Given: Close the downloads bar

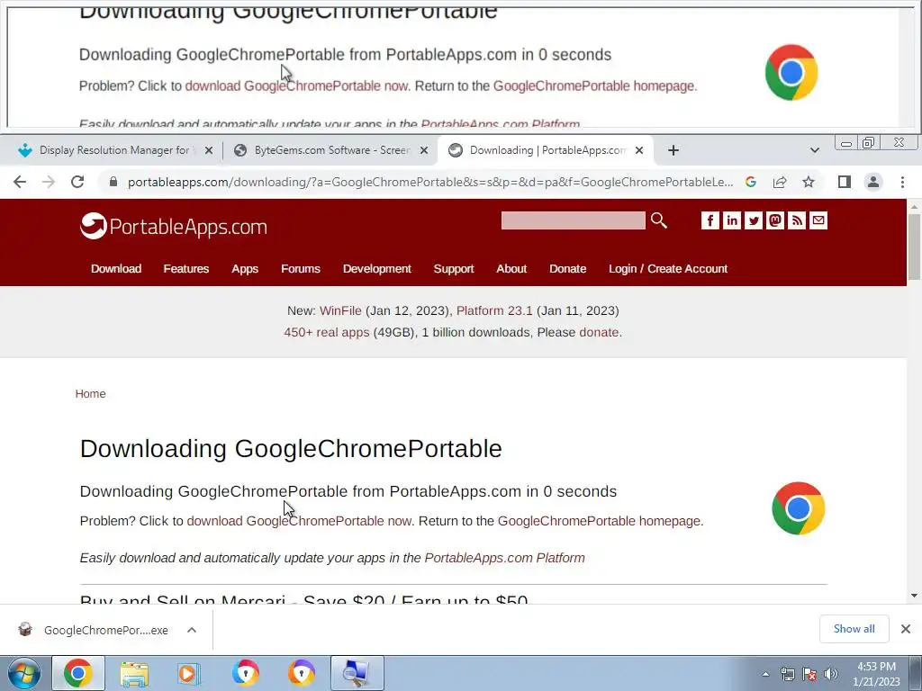Looking at the screenshot, I should (906, 629).
